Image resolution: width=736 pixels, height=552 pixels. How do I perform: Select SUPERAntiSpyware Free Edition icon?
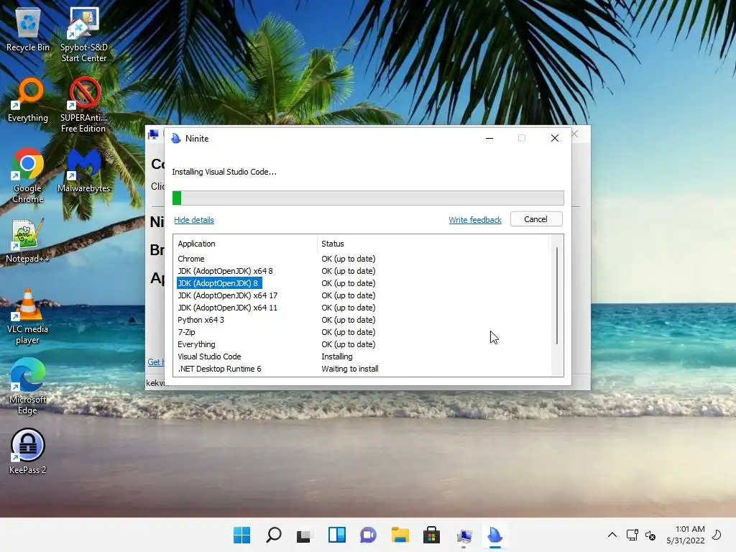(x=83, y=104)
